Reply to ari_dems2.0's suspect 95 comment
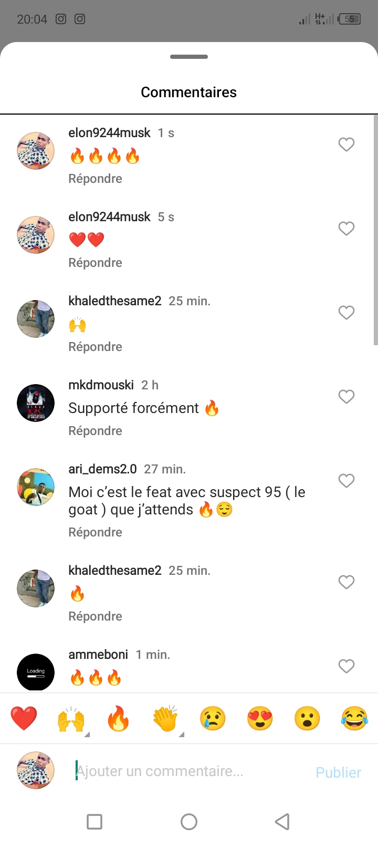 coord(95,532)
